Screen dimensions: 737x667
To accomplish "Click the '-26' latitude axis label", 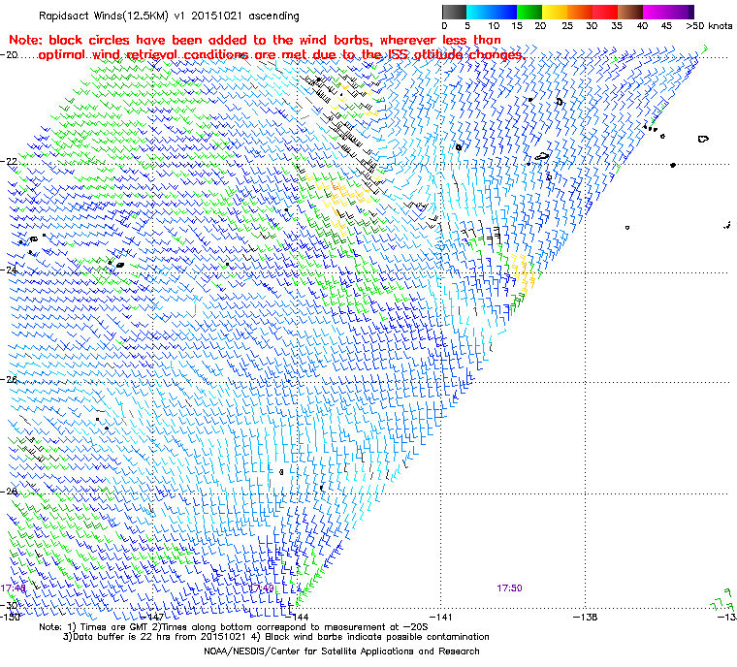I will [x=9, y=379].
